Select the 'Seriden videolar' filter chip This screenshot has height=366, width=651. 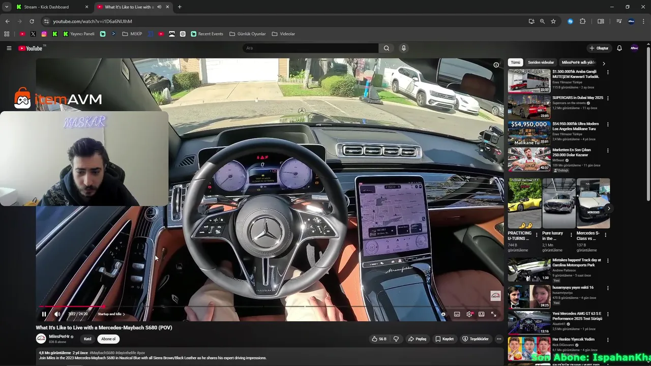click(x=541, y=63)
